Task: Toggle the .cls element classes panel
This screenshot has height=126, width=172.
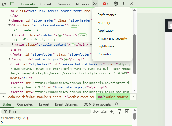Action: pos(104,111)
